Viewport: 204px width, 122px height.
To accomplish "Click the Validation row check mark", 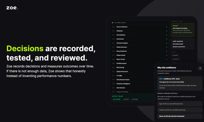I will [x=167, y=31].
